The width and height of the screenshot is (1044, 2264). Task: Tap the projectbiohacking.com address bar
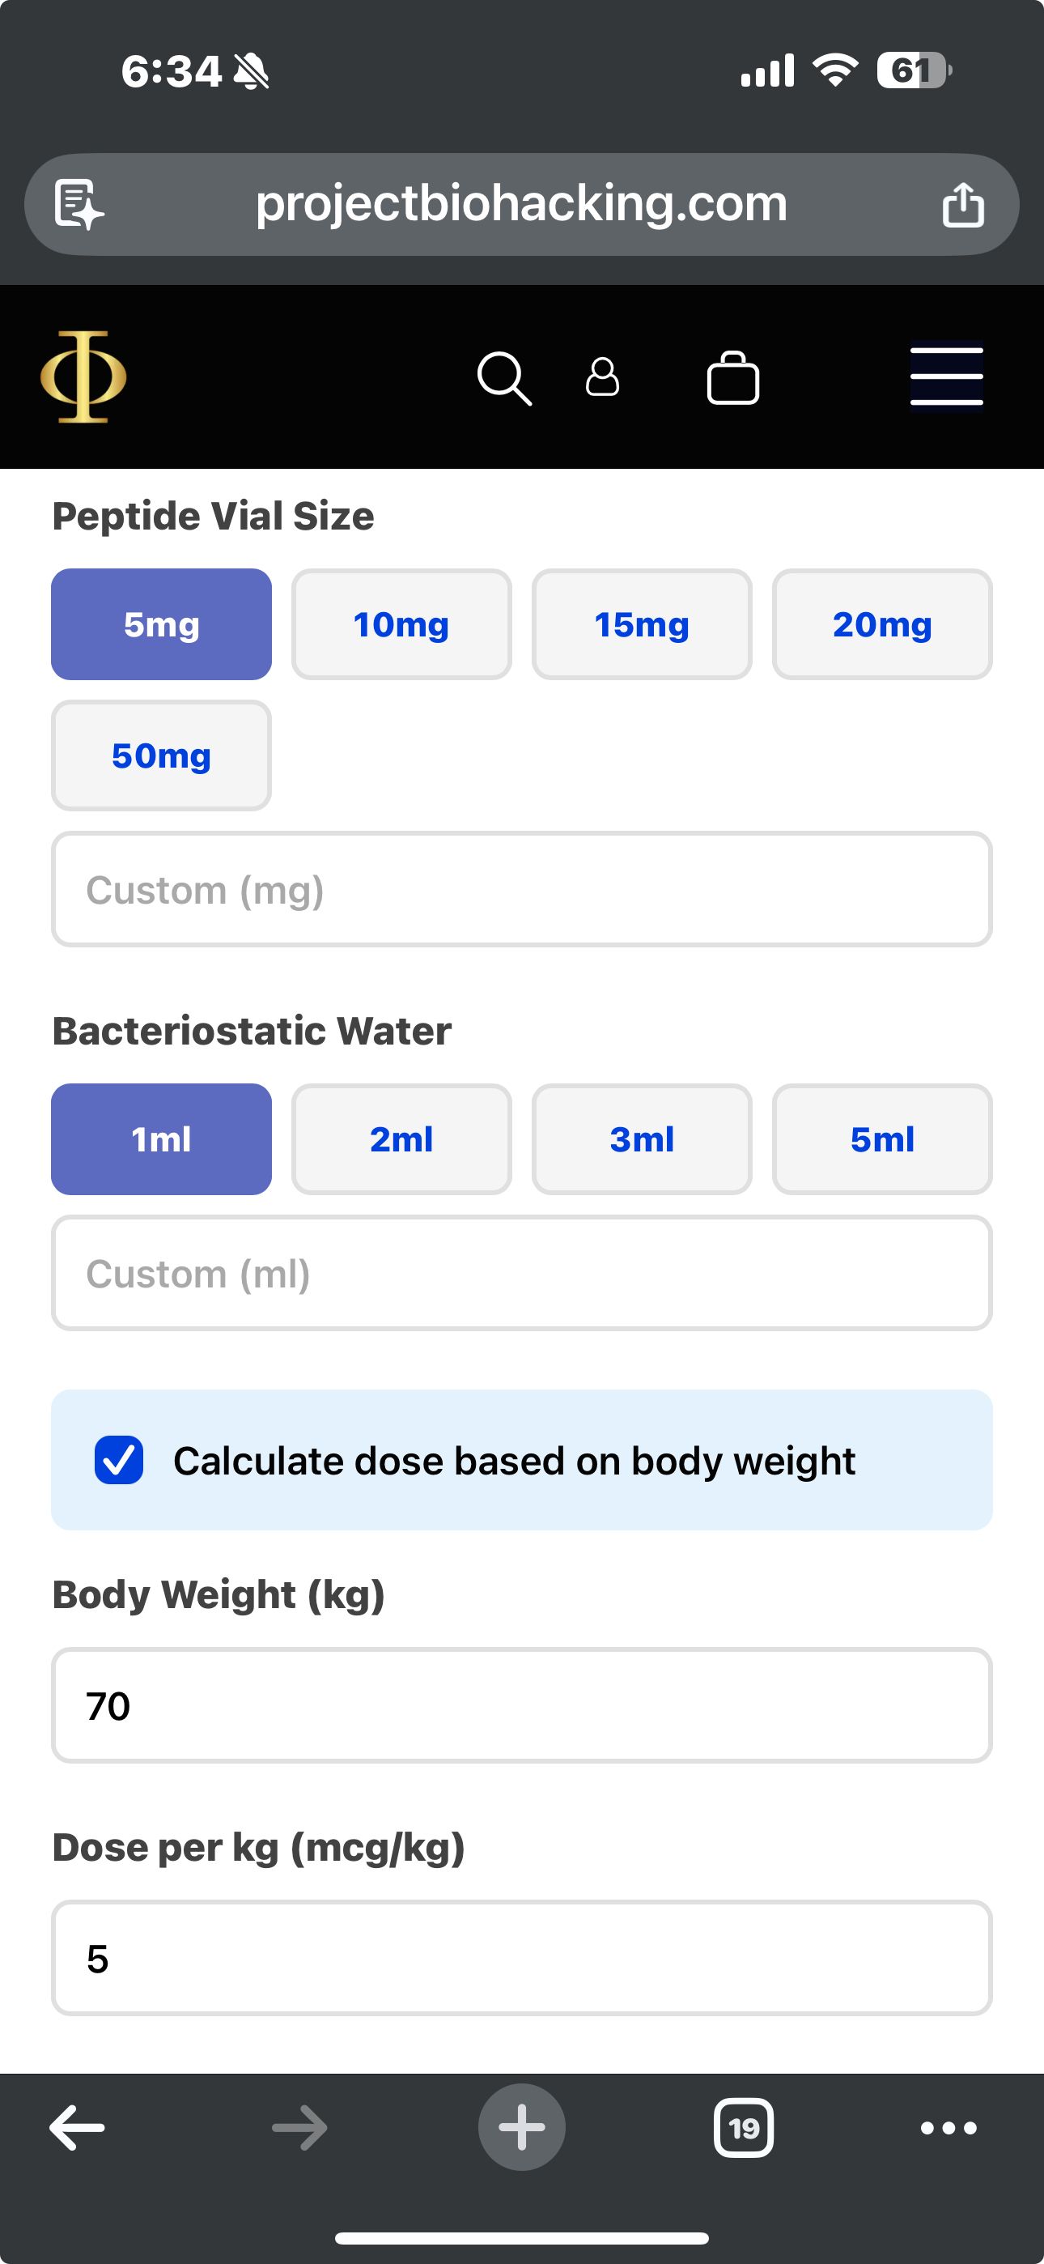tap(521, 205)
